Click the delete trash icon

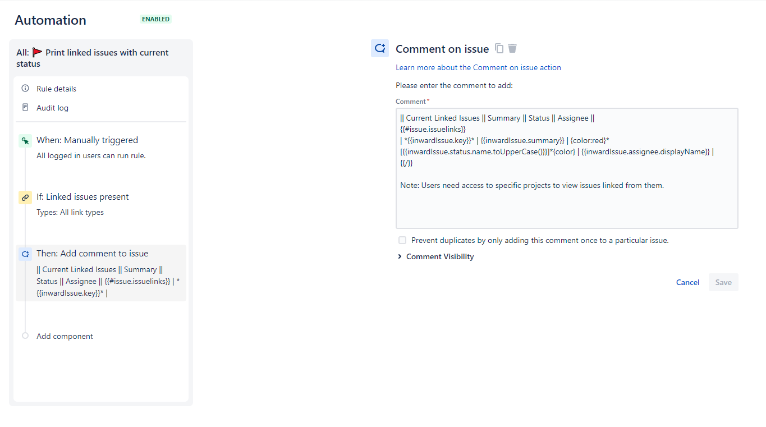click(x=512, y=48)
